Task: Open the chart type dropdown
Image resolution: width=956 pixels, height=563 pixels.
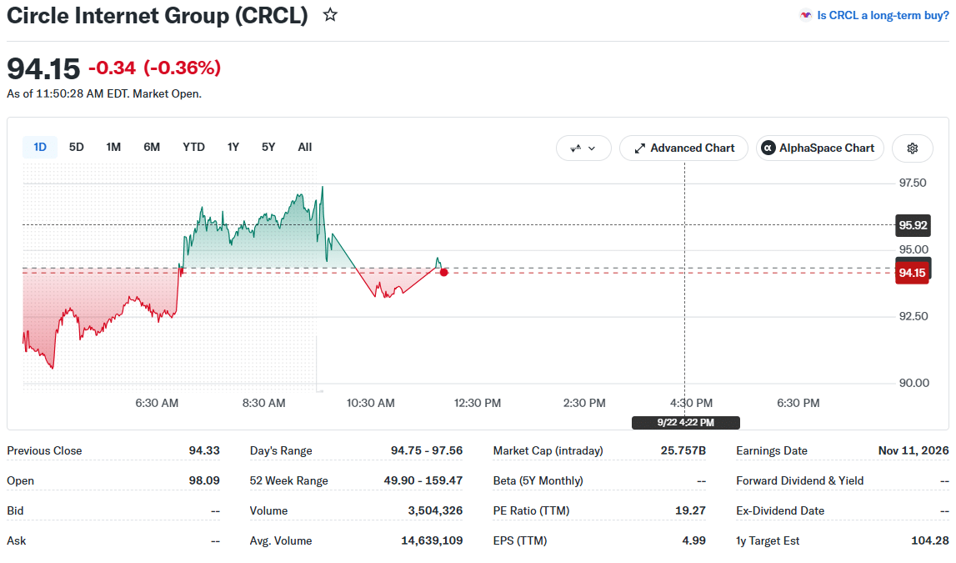Action: coord(583,148)
